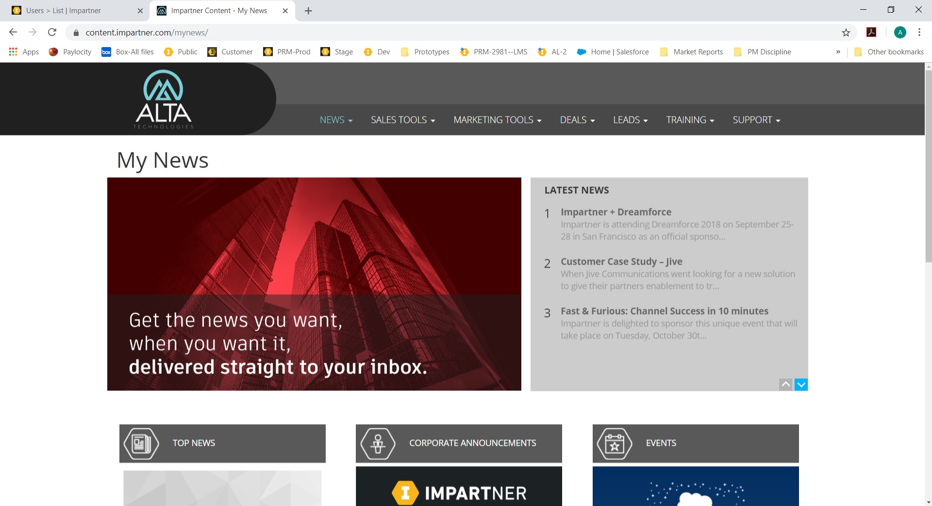Open the PRM-2981--LMS bookmark
This screenshot has width=932, height=506.
pos(494,52)
